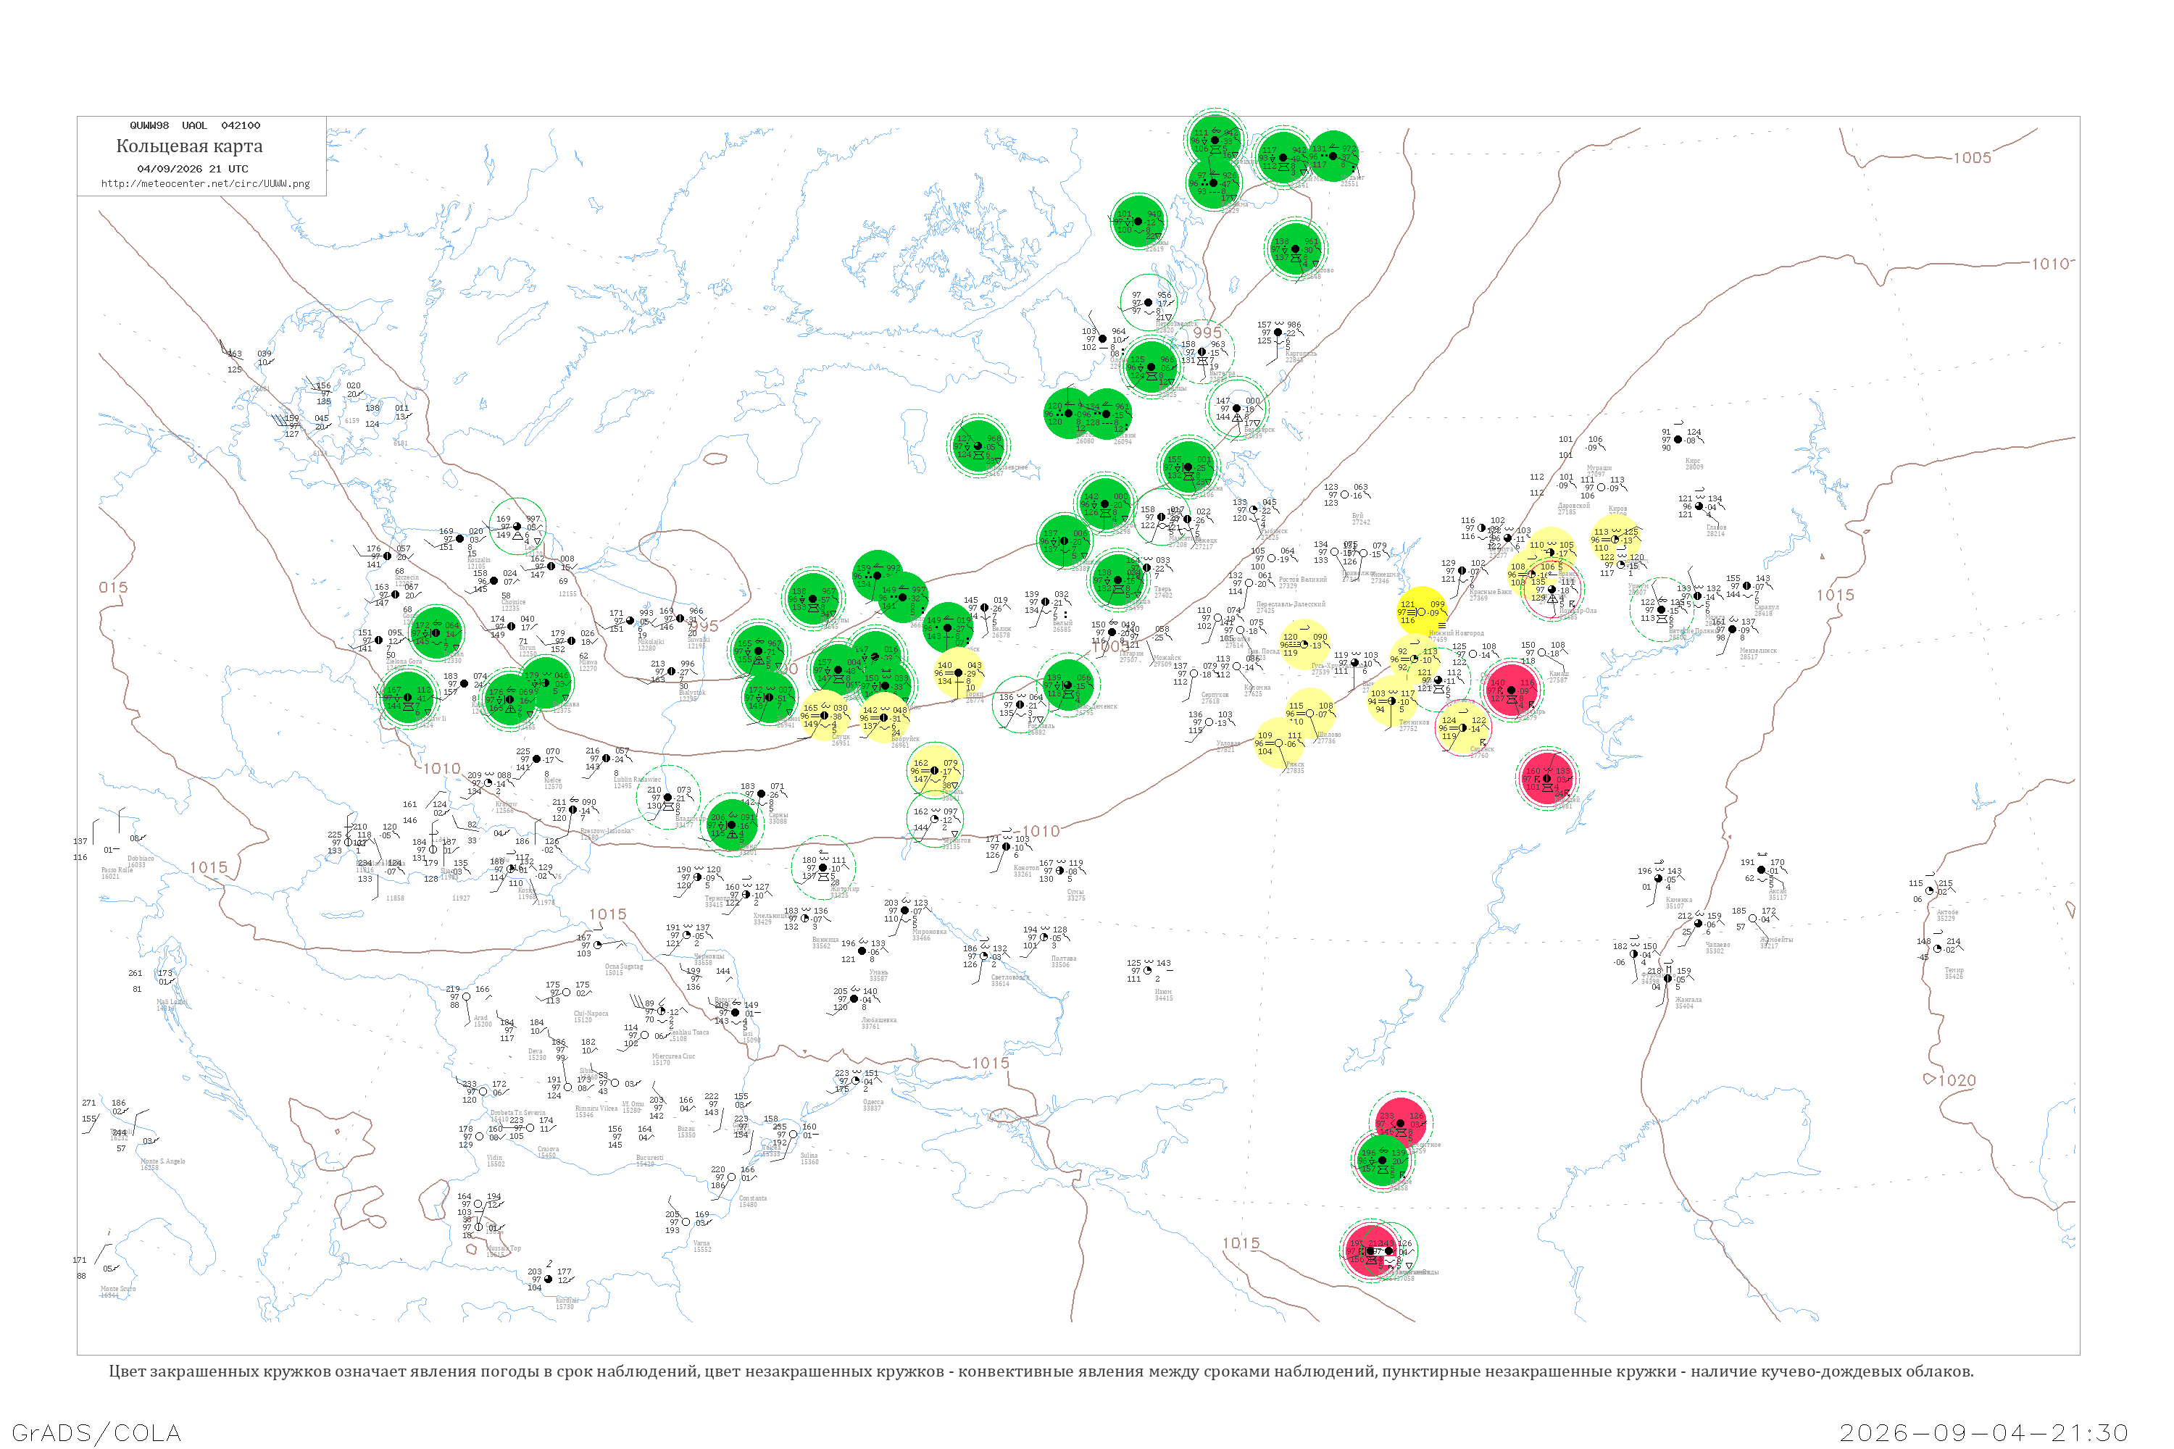This screenshot has height=1449, width=2174.
Task: Click the 1005 isobar label
Action: pyautogui.click(x=1972, y=158)
